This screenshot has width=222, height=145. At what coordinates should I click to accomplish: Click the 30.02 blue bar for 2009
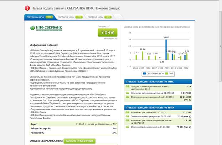point(166,49)
